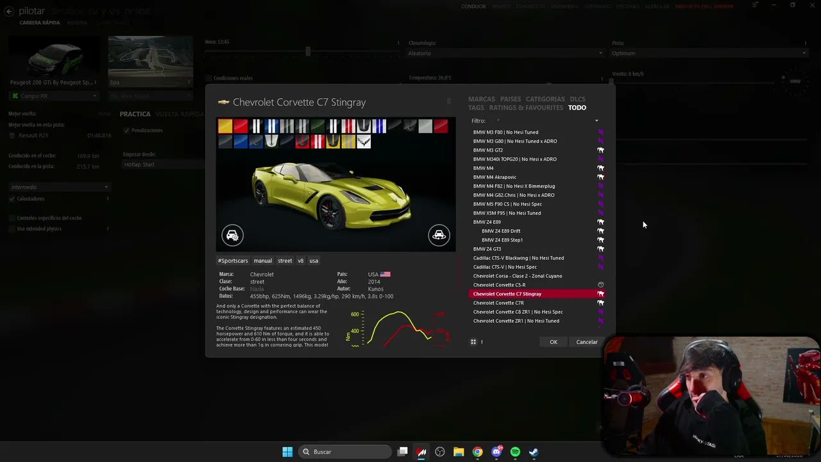Click the #Sportscars tag
Screen dimensions: 821x462
(x=233, y=261)
